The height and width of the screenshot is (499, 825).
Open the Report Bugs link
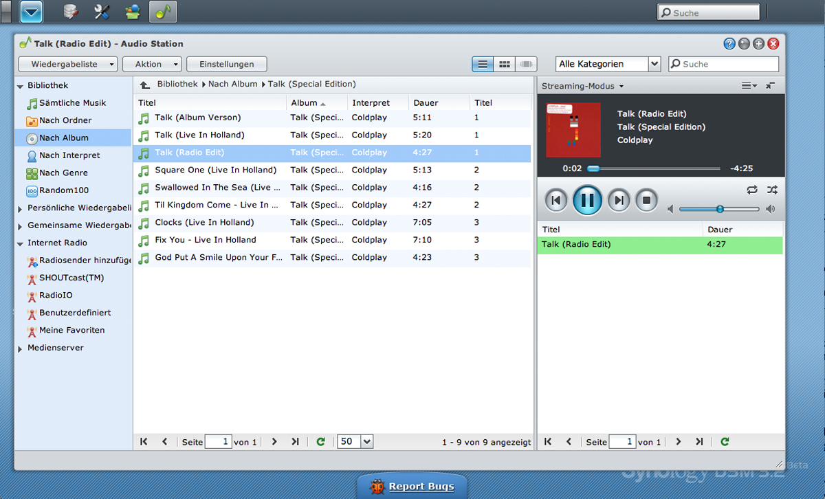(421, 487)
